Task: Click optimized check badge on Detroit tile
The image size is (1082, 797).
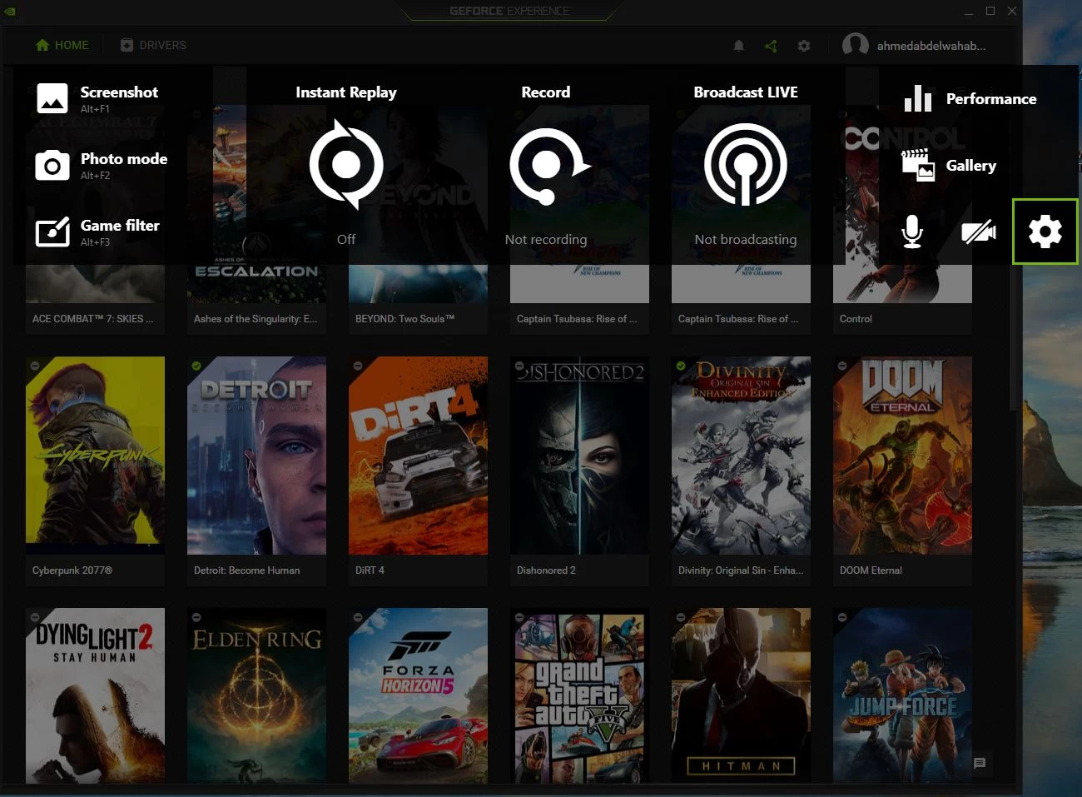Action: pos(196,366)
